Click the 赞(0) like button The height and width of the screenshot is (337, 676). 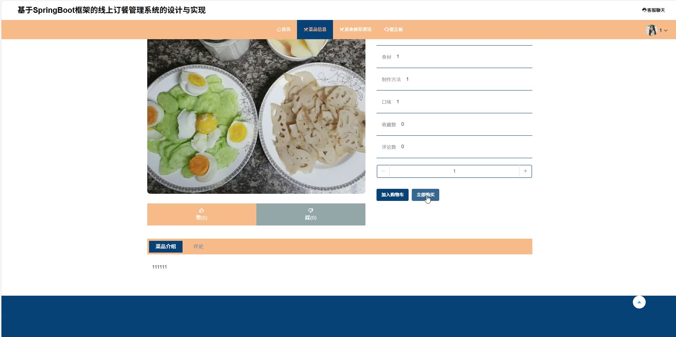pos(202,214)
